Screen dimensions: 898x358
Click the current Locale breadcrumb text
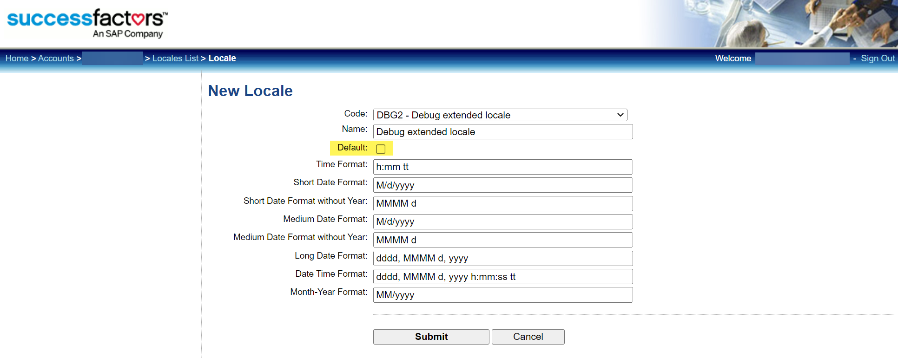[222, 59]
